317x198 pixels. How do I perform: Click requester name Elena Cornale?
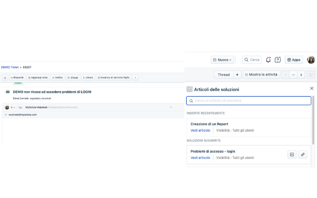pyautogui.click(x=21, y=98)
